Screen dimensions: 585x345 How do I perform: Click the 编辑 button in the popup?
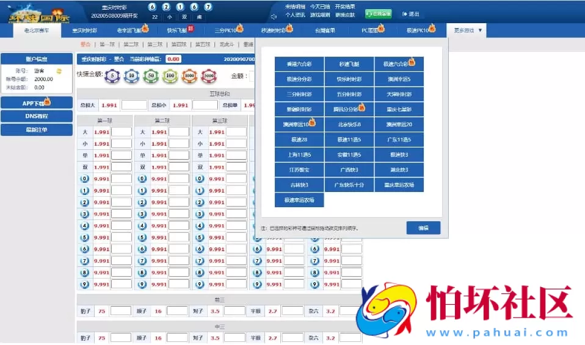tap(423, 228)
